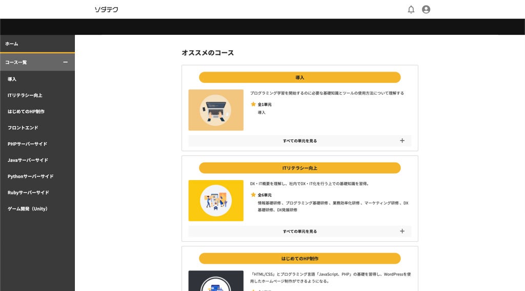Click the ソダテク logo
Image resolution: width=525 pixels, height=291 pixels.
tap(106, 9)
